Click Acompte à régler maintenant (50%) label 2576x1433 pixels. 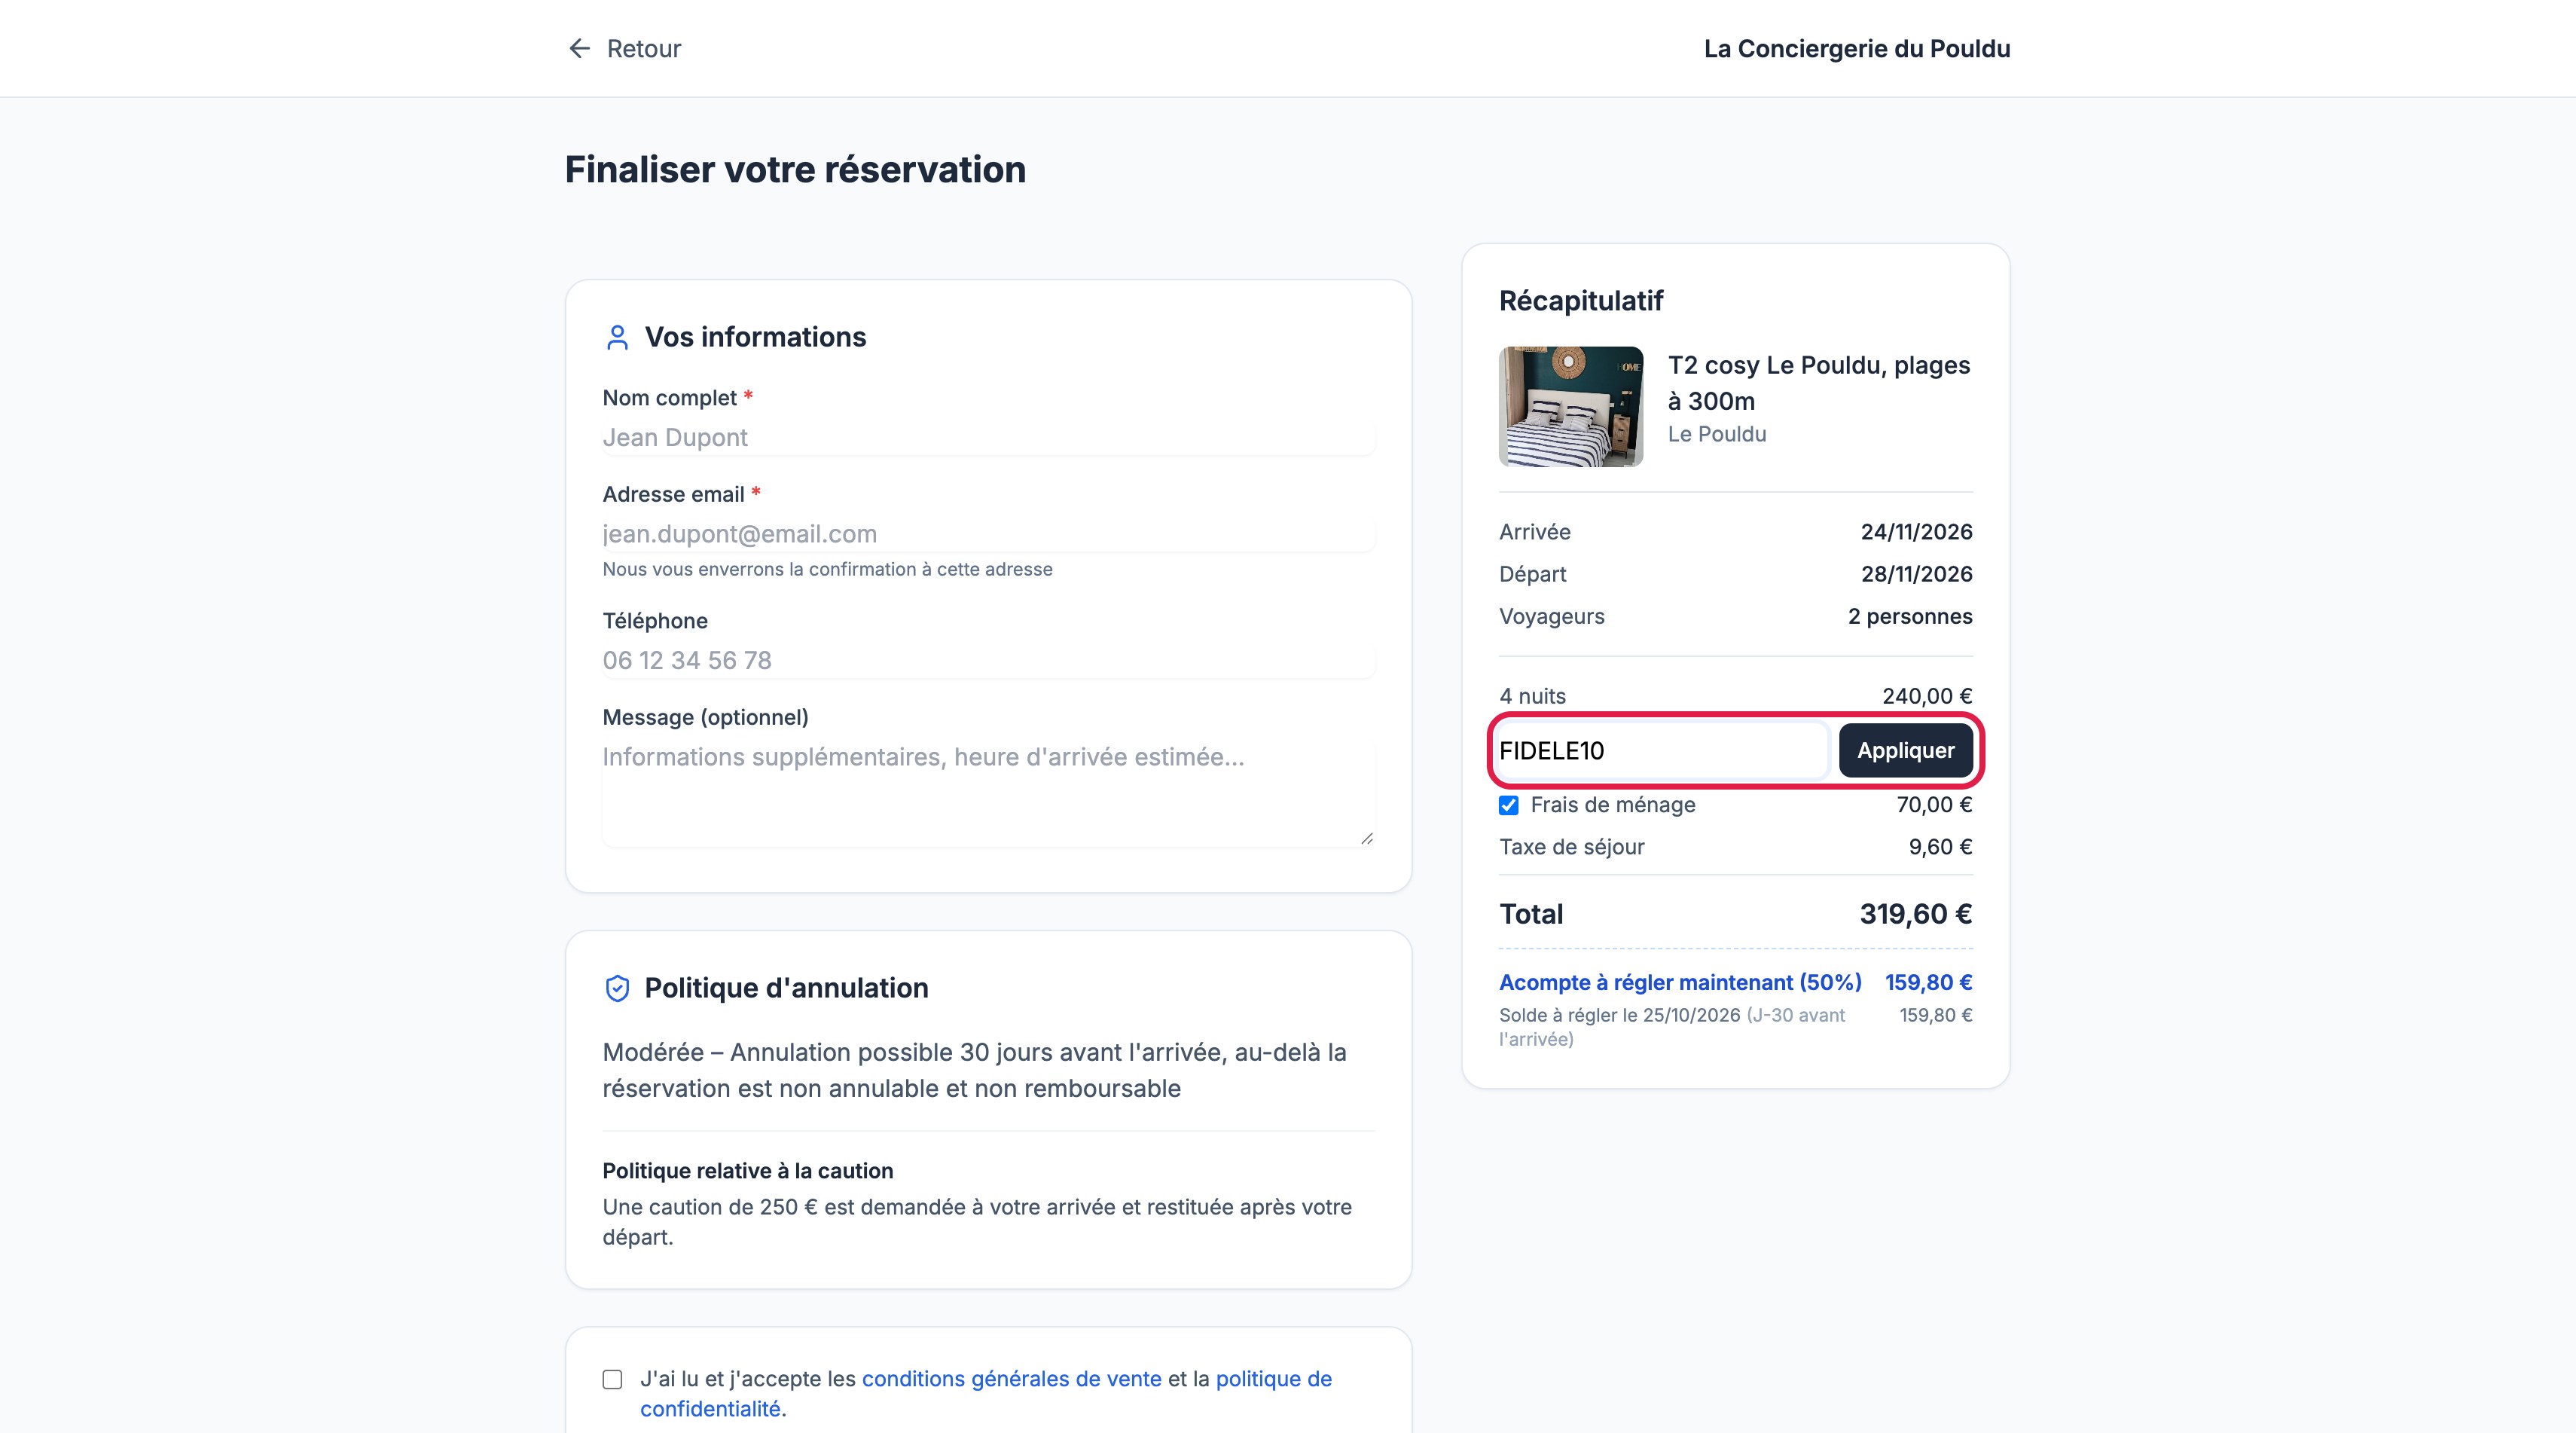[x=1680, y=982]
